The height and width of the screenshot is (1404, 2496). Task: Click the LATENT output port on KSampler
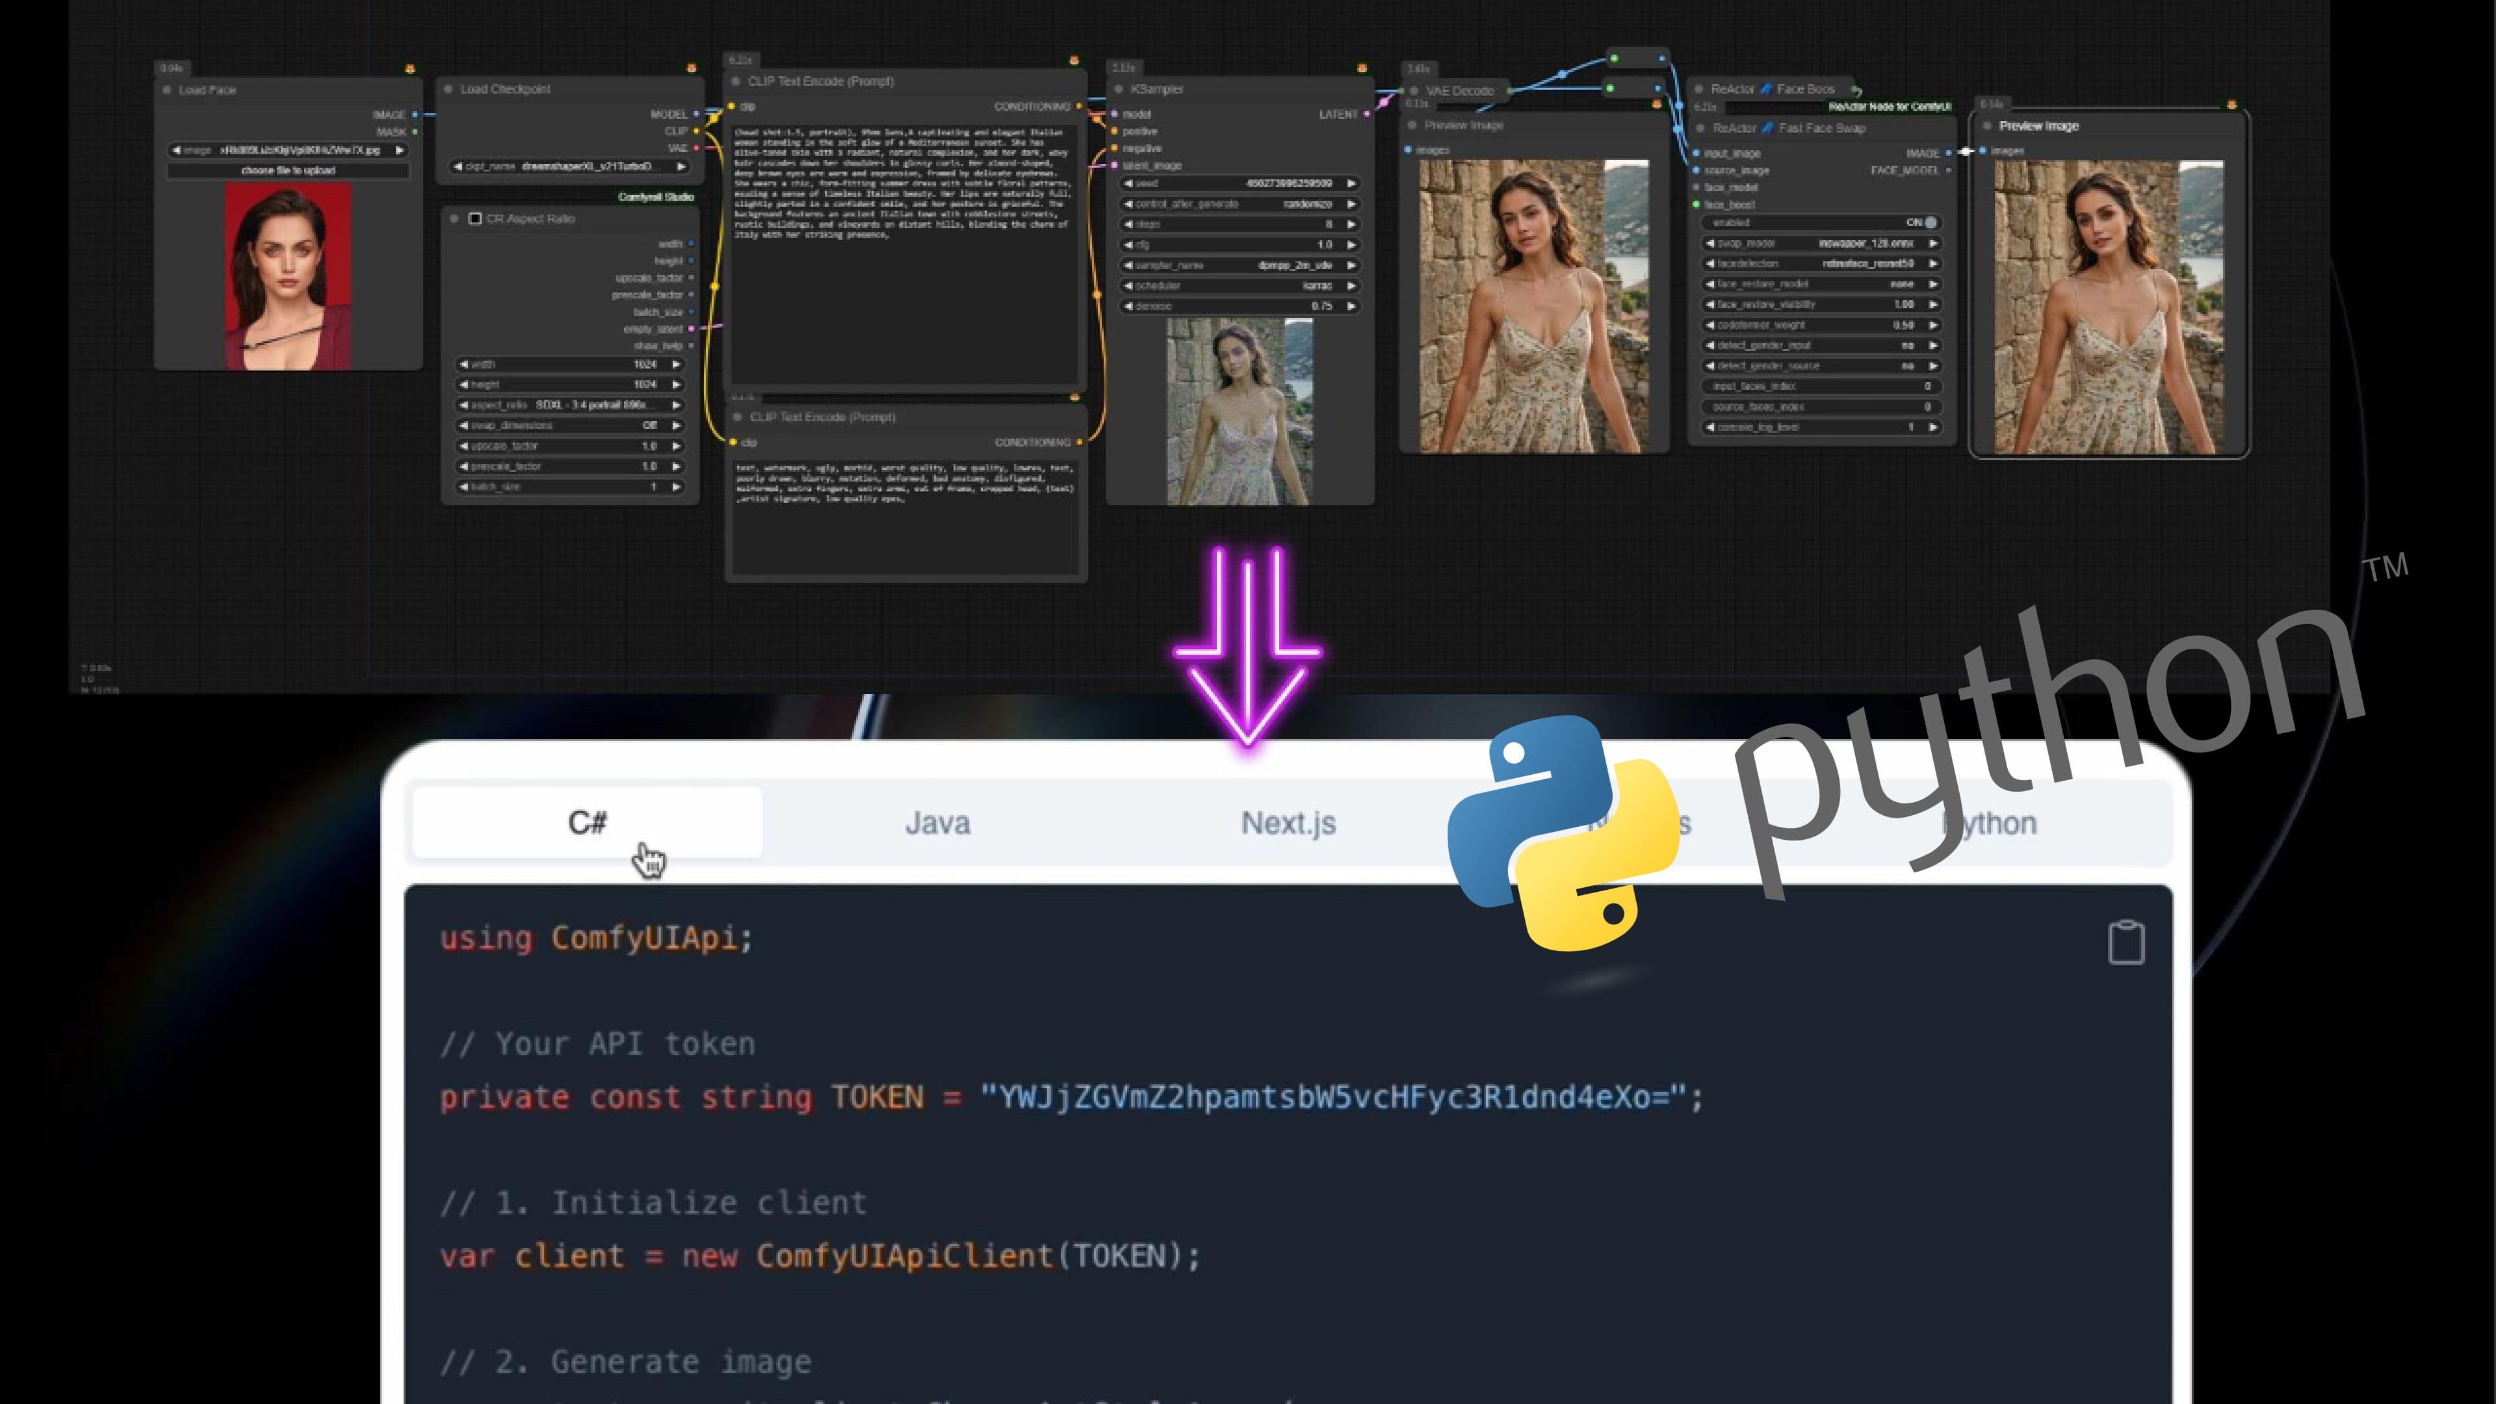click(x=1366, y=114)
